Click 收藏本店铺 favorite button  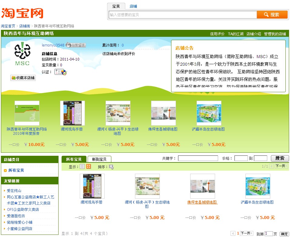pos(23,78)
